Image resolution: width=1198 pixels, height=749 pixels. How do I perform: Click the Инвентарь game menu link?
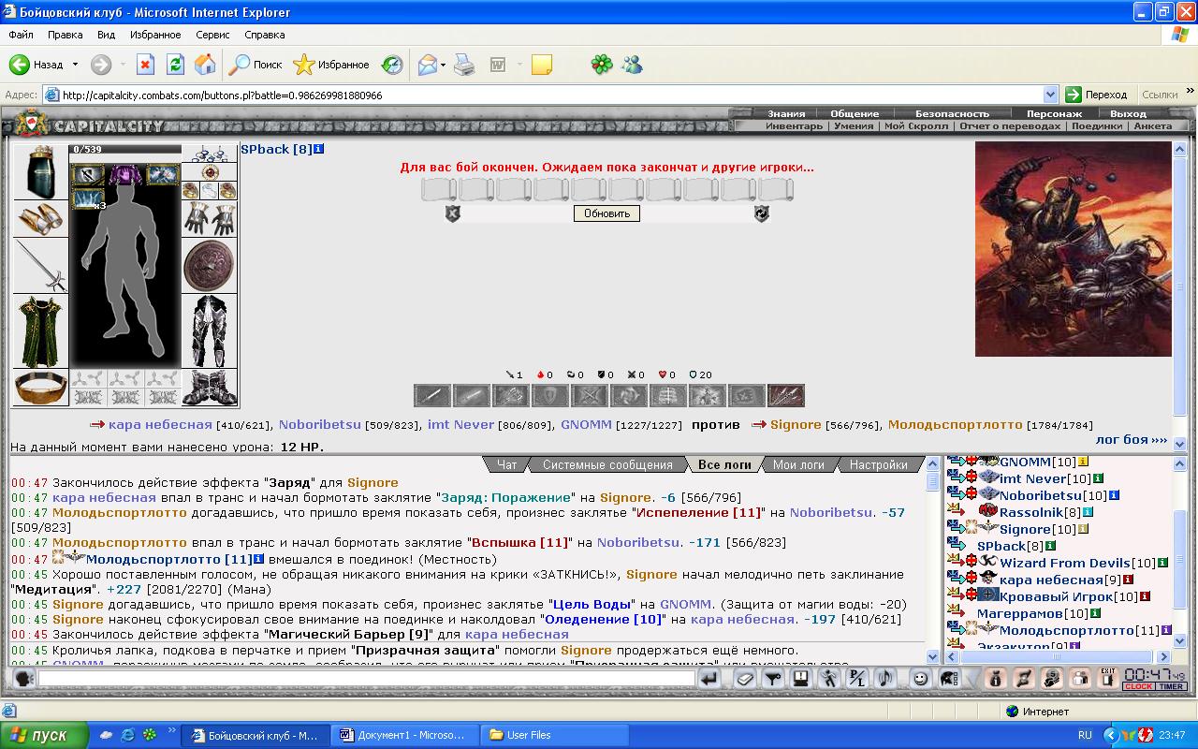click(x=794, y=125)
